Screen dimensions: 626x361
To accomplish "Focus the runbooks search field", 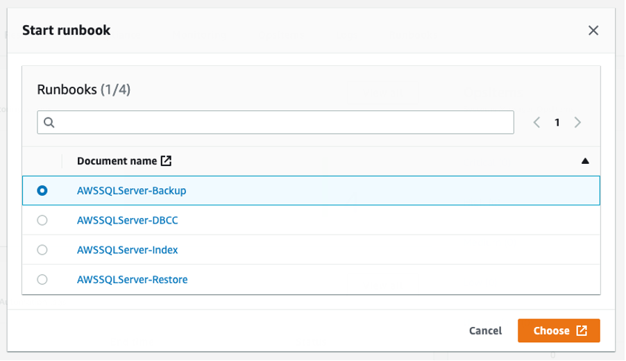I will (x=275, y=122).
